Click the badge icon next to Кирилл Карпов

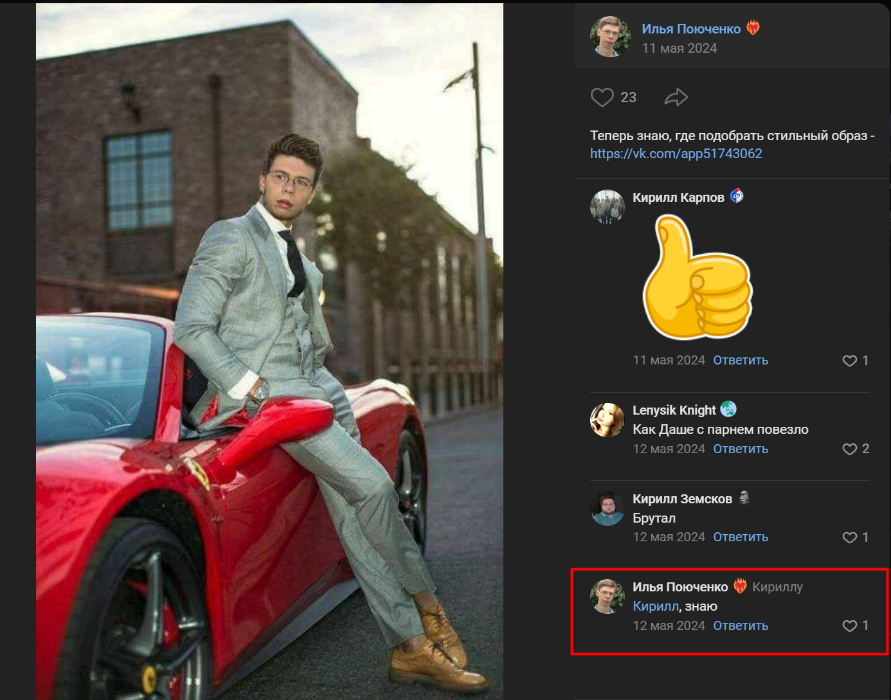click(737, 196)
